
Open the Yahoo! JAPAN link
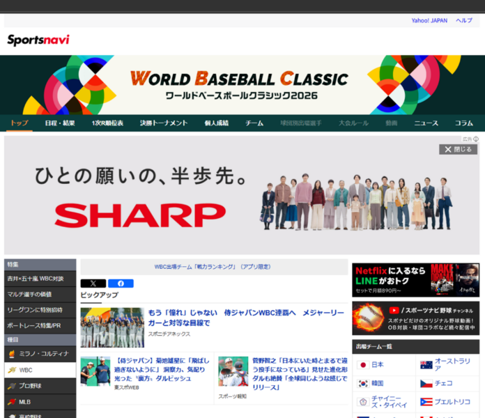point(429,21)
